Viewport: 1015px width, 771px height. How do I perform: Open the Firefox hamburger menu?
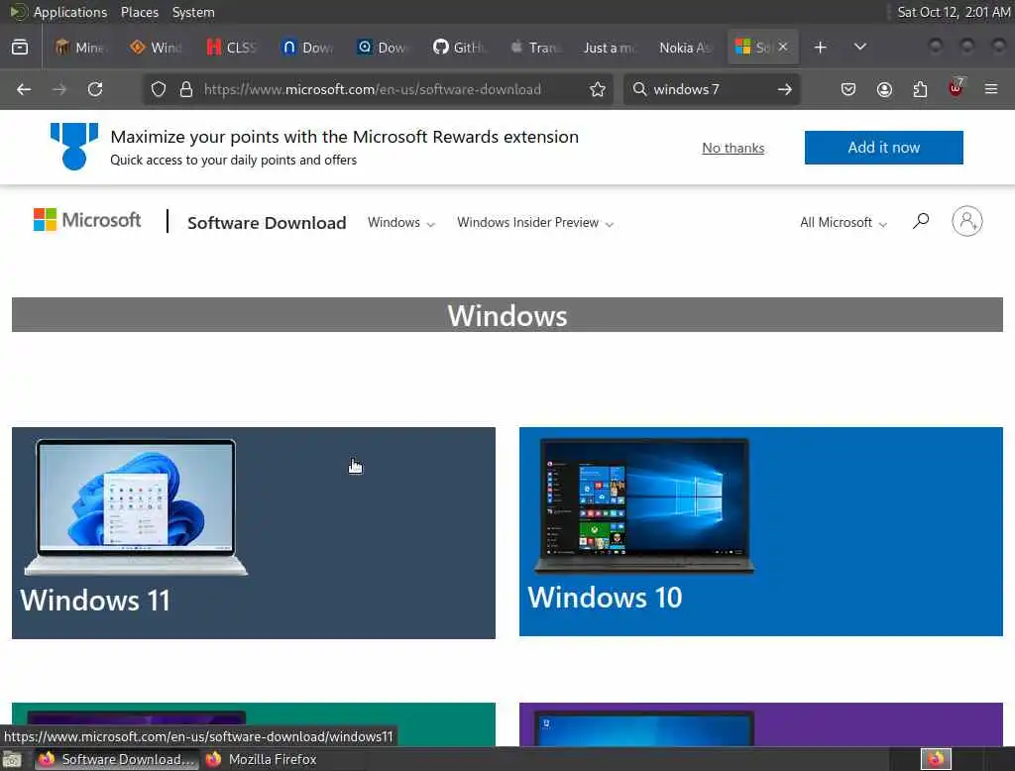(991, 89)
